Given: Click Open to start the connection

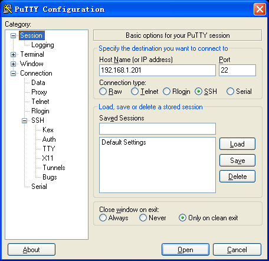Looking at the screenshot, I should coord(185,250).
